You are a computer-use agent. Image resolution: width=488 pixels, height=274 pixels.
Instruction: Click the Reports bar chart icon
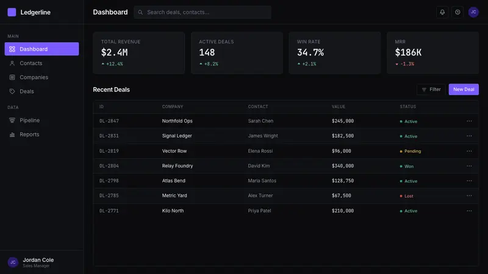[12, 135]
